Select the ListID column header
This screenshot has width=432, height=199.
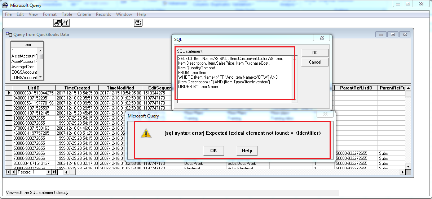point(34,88)
